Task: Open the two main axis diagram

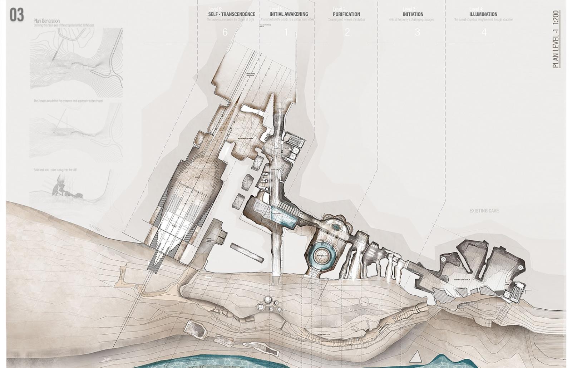Action: coord(77,131)
